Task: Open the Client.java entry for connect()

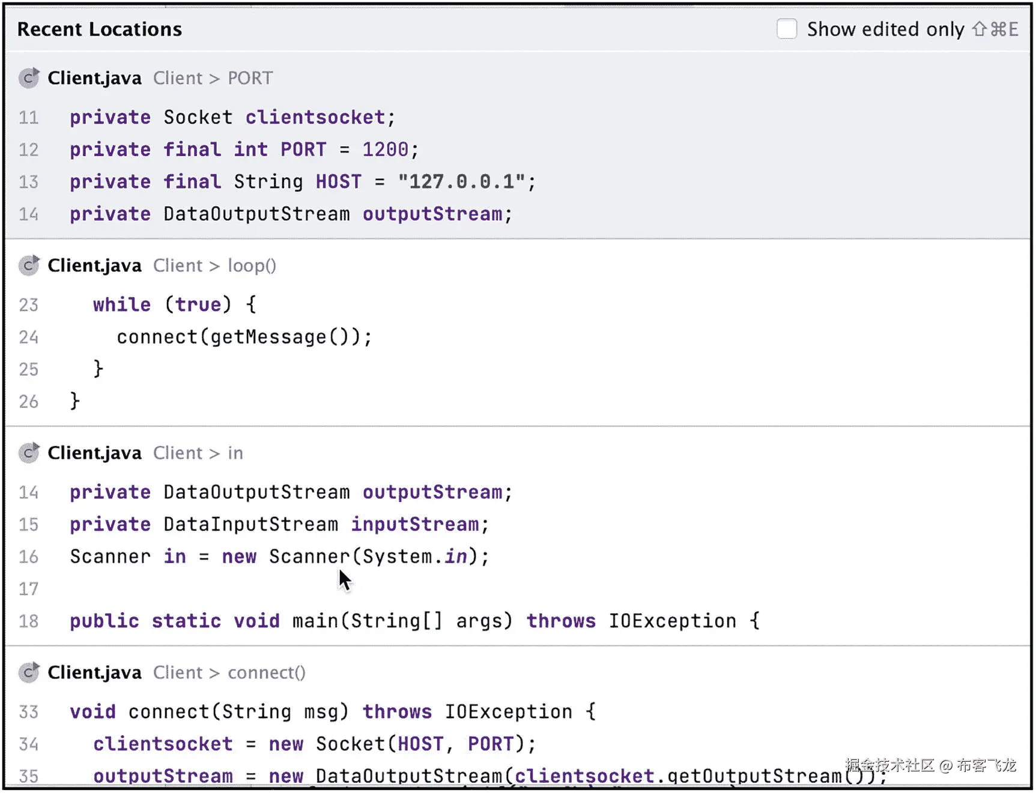Action: (x=95, y=672)
